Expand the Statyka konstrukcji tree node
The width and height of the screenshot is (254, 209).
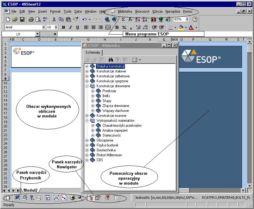[87, 66]
